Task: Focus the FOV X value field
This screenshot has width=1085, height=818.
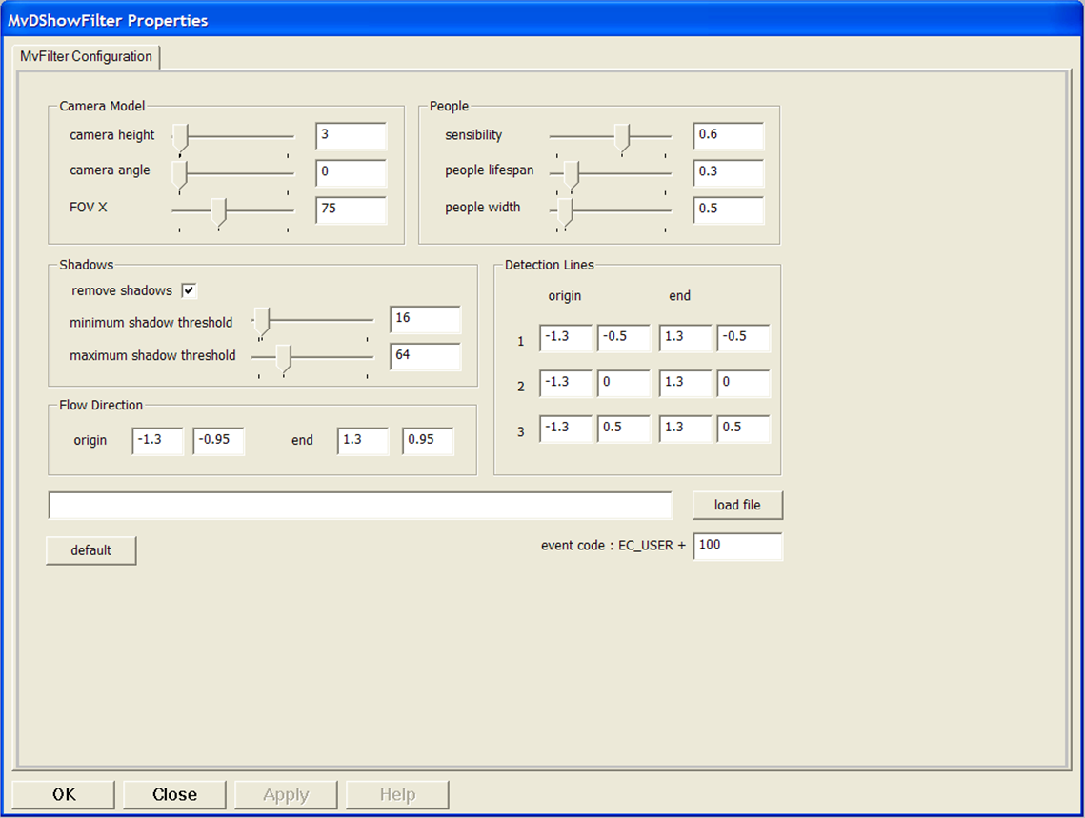Action: point(351,210)
